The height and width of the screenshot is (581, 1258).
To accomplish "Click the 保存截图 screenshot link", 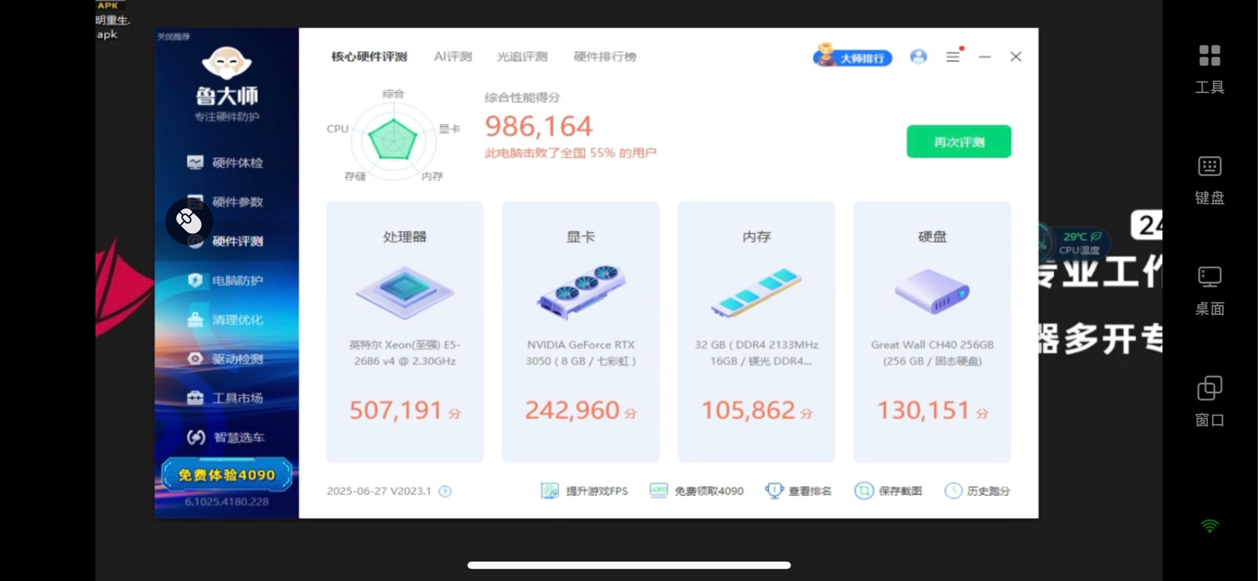I will coord(888,491).
